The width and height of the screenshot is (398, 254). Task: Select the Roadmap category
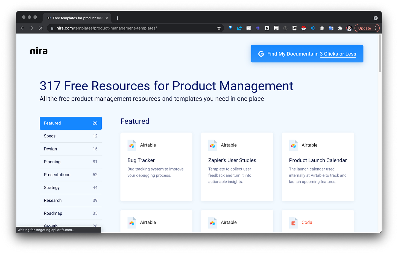coord(71,213)
